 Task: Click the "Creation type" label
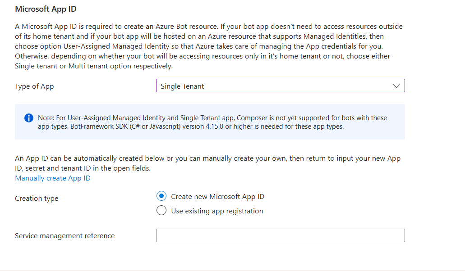(36, 198)
